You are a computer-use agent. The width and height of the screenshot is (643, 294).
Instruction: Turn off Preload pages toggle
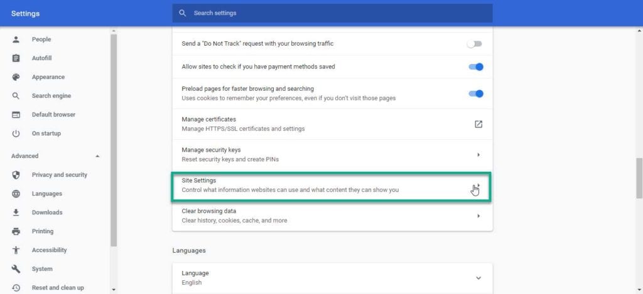(x=476, y=94)
